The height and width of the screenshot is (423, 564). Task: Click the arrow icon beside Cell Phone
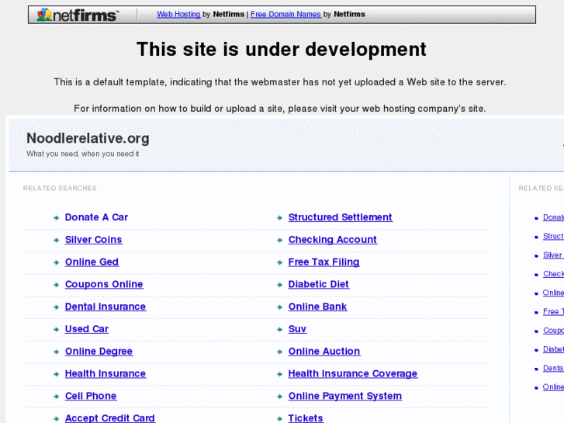coord(56,397)
